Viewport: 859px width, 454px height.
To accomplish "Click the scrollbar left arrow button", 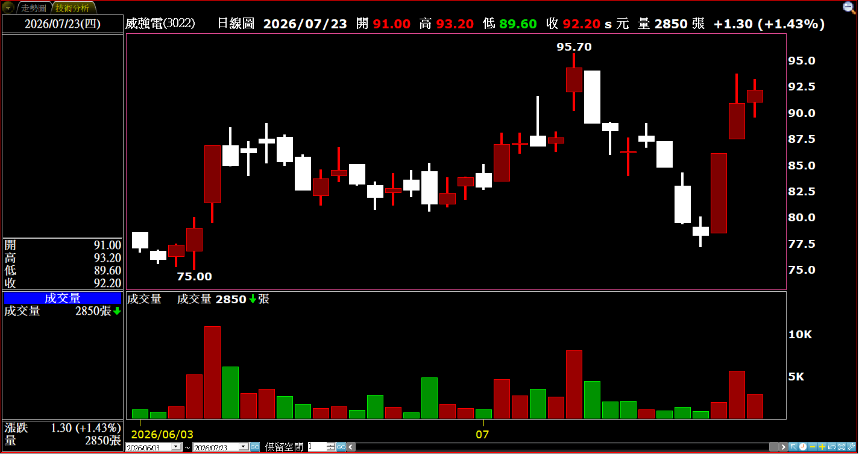I will [x=351, y=447].
